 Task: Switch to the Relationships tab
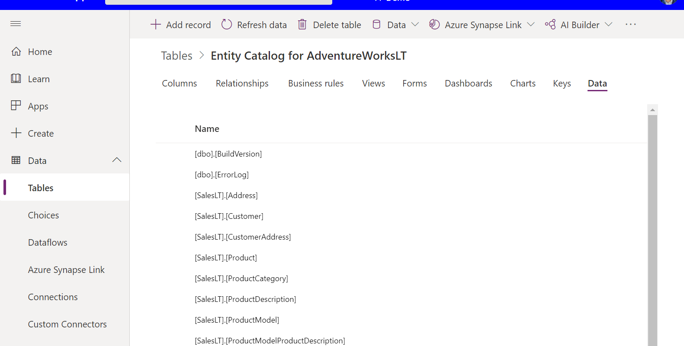242,83
